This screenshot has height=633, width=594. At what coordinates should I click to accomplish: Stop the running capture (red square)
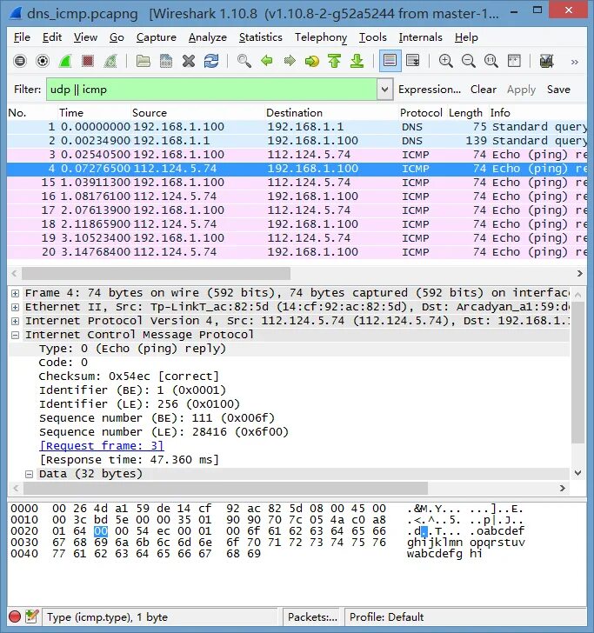(88, 62)
